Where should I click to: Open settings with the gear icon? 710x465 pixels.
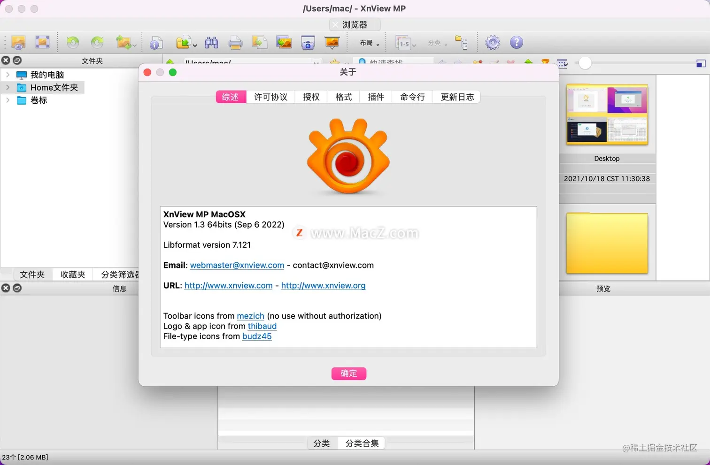coord(493,43)
